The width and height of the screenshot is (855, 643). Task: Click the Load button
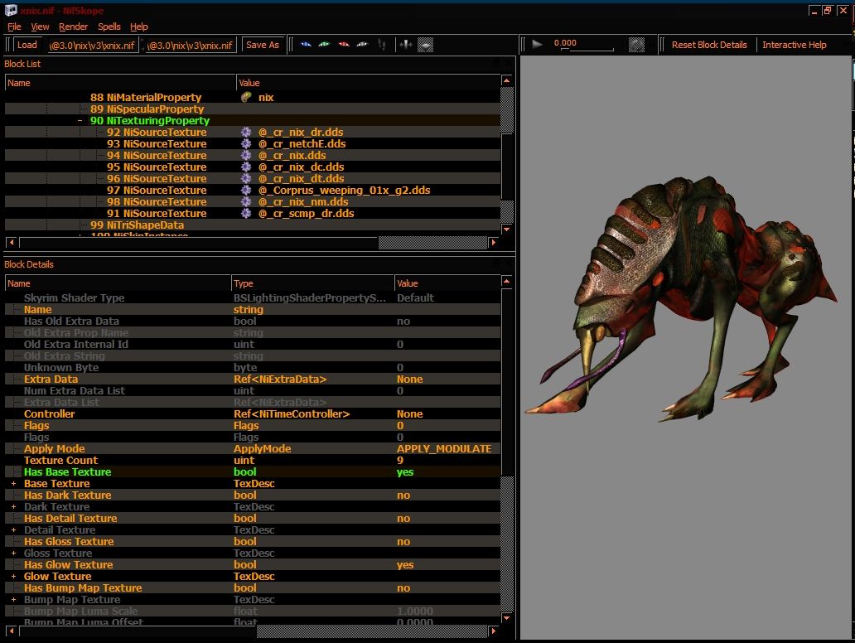[x=27, y=45]
